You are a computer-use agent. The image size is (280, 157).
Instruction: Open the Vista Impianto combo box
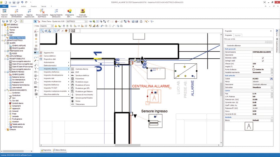pos(47,26)
